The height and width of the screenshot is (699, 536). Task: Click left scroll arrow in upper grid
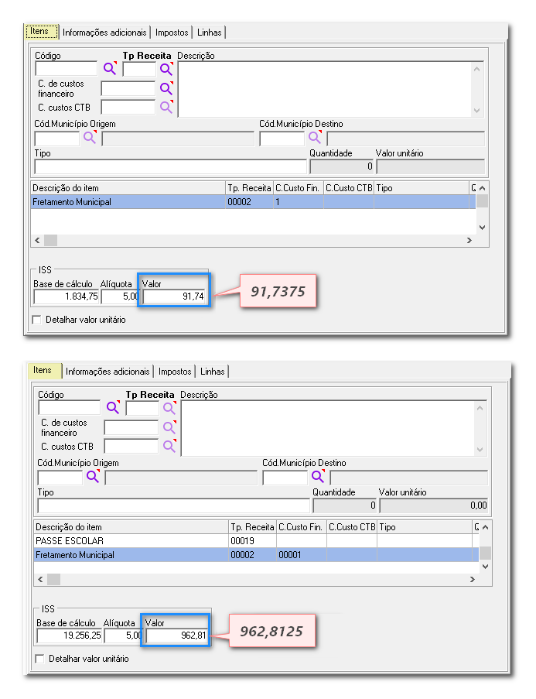(37, 240)
